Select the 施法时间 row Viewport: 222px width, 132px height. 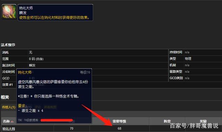(x=85, y=65)
